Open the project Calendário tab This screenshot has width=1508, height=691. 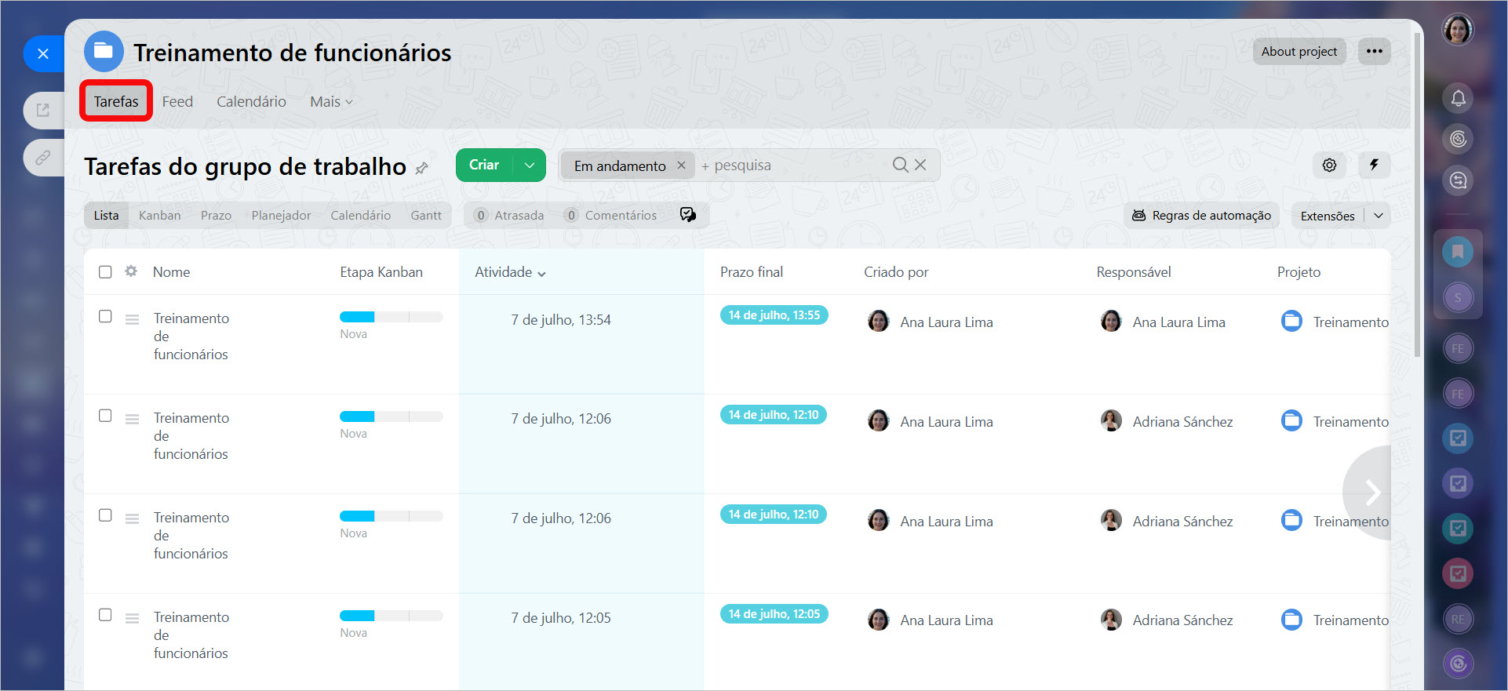click(x=251, y=102)
